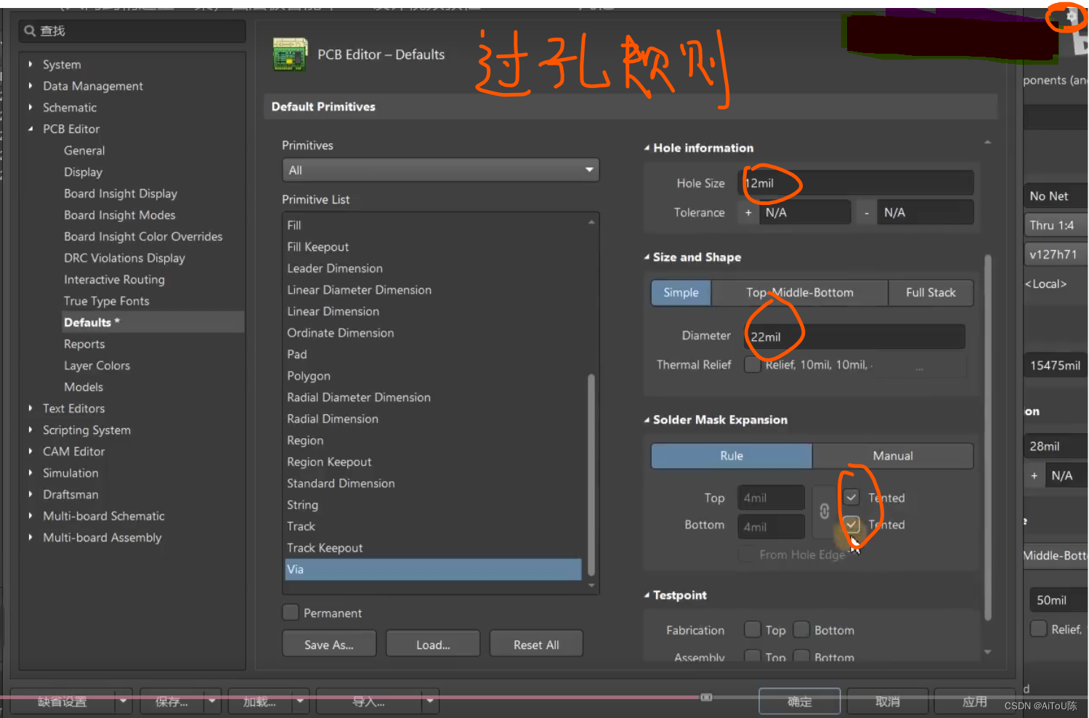
Task: Open the DRC Violations Display page
Action: [124, 258]
